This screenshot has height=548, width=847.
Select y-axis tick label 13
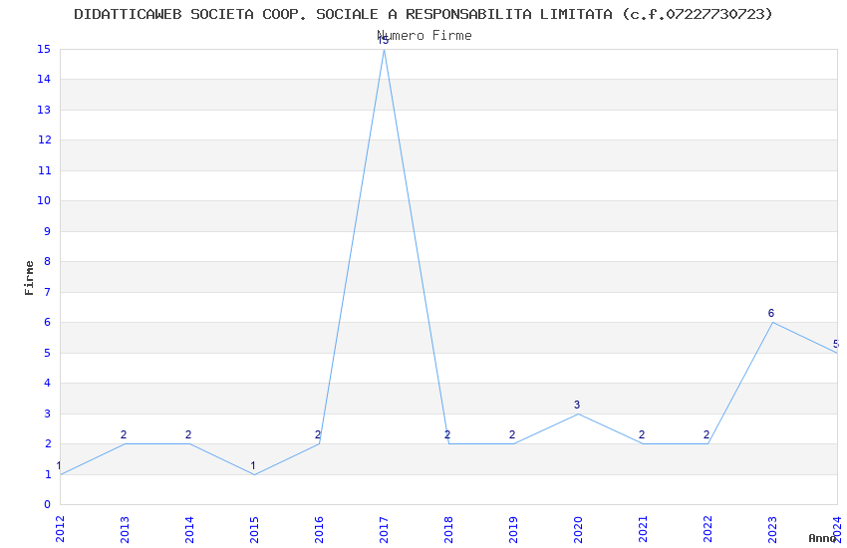pos(44,111)
